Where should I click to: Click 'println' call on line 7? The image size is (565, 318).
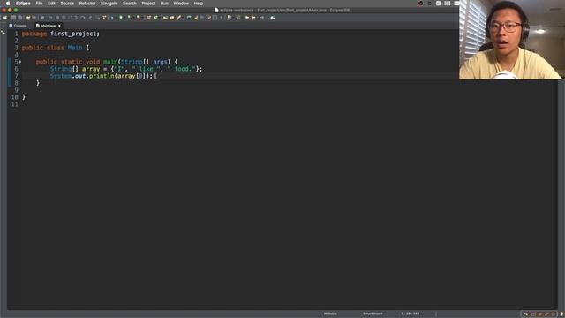tap(102, 76)
